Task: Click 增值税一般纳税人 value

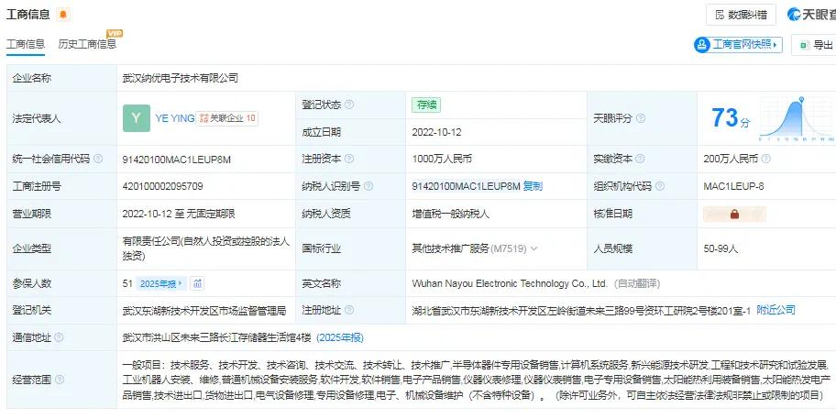Action: (450, 215)
